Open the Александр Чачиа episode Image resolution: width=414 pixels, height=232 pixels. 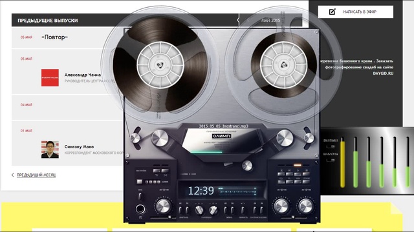(x=83, y=75)
